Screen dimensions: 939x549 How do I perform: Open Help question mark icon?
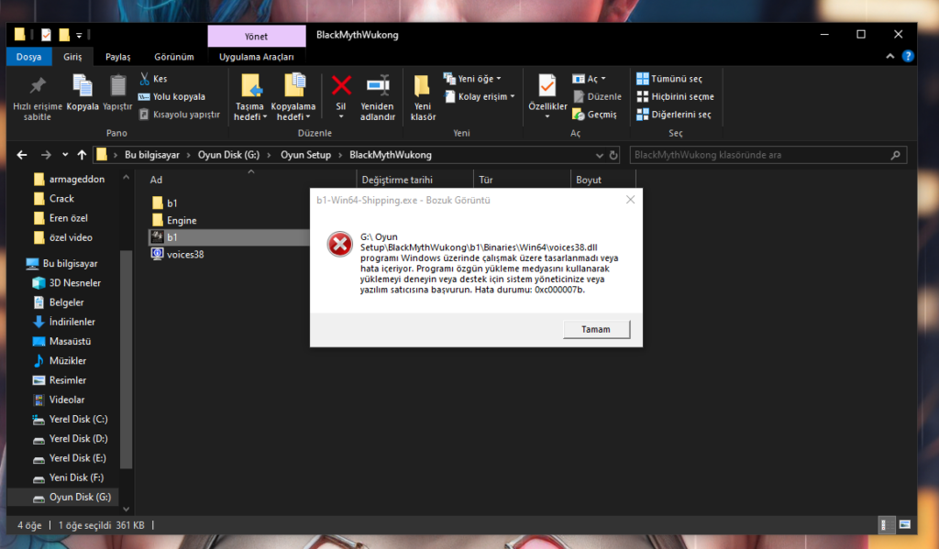(908, 56)
